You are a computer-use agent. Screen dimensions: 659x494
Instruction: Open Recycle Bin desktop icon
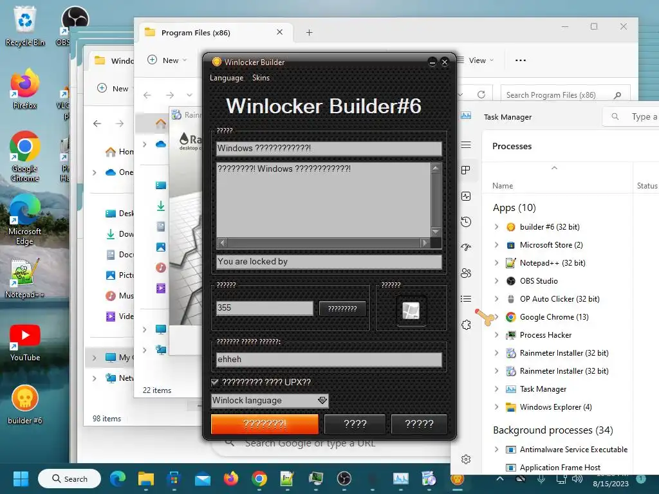[25, 26]
